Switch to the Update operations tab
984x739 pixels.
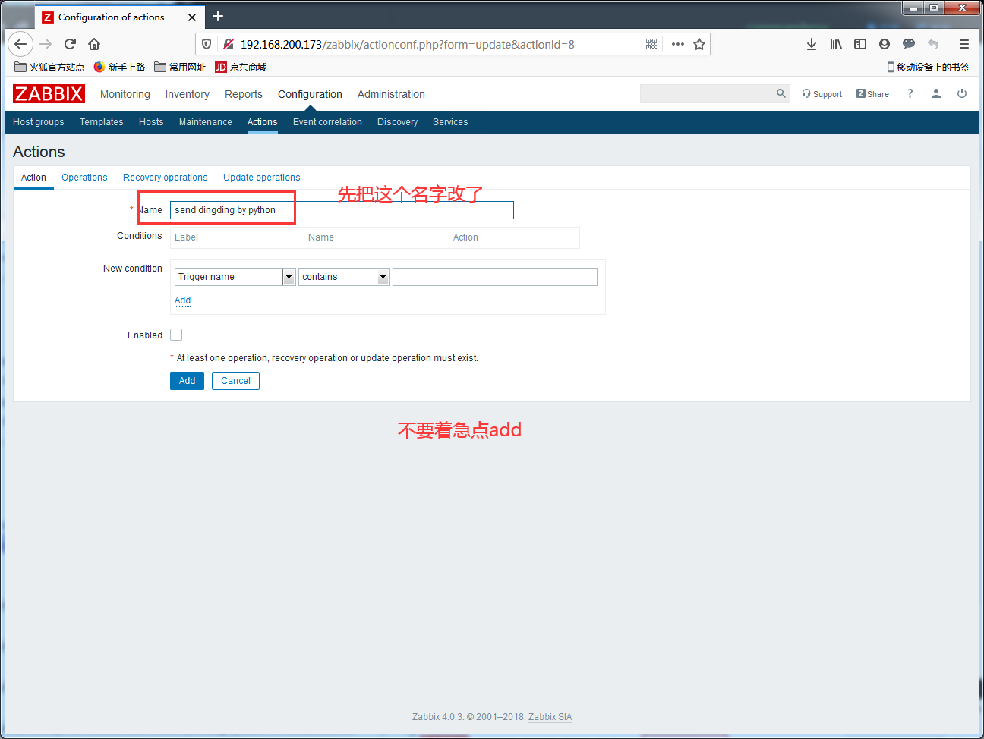point(262,178)
